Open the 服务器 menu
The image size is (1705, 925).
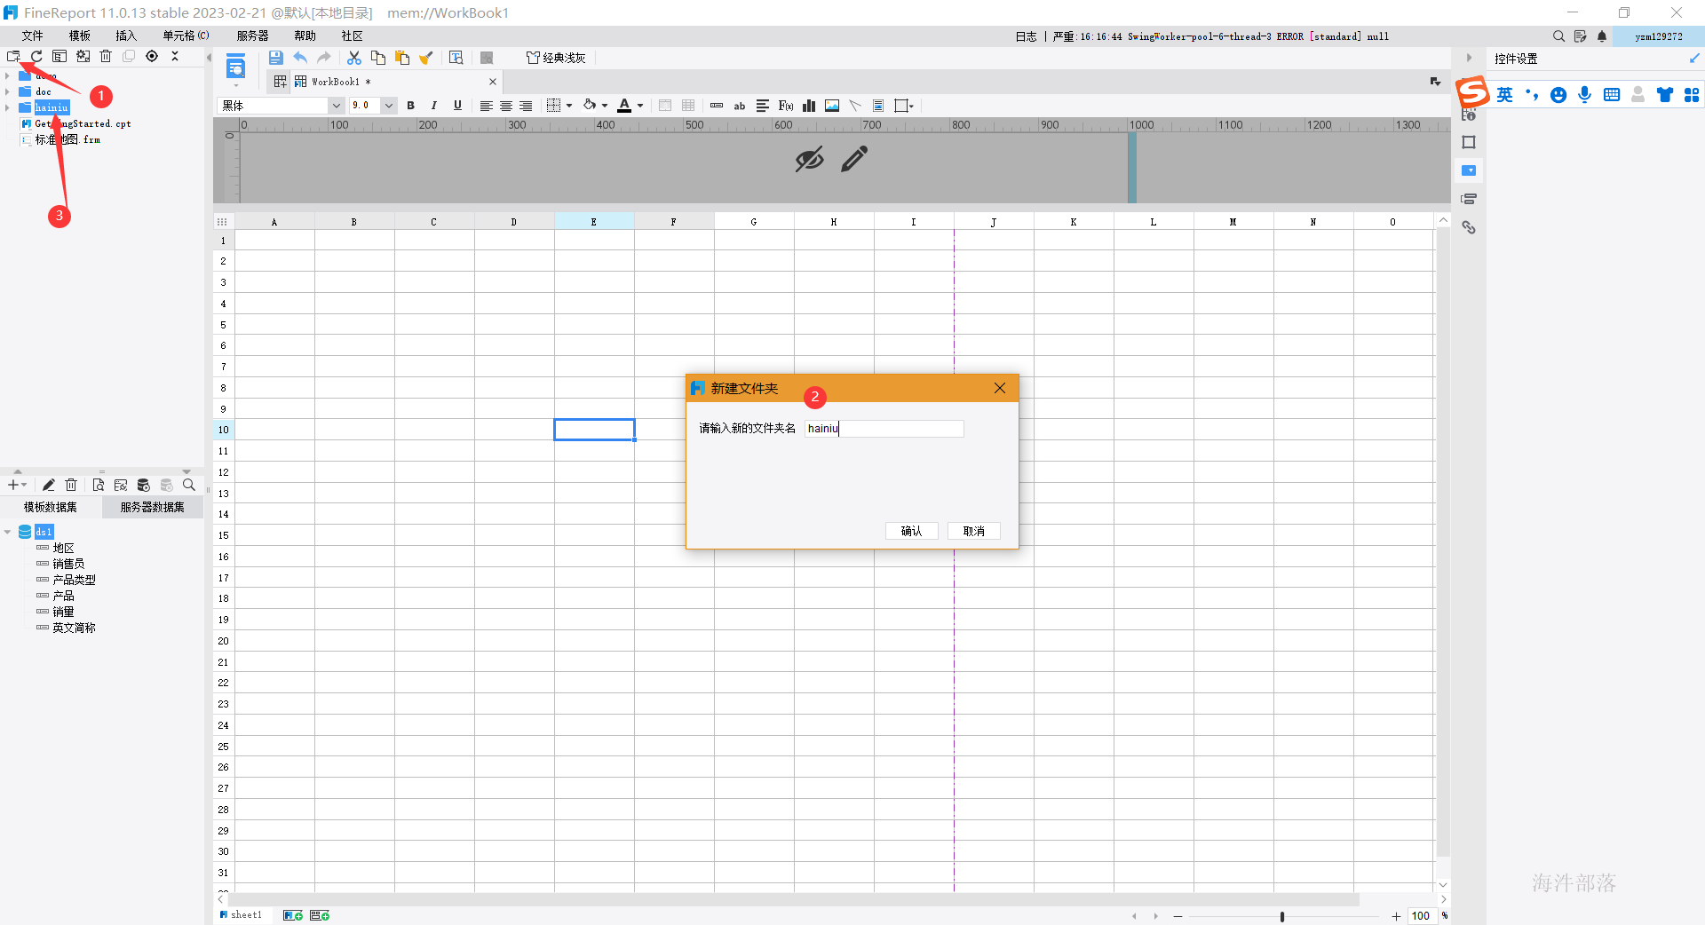252,36
